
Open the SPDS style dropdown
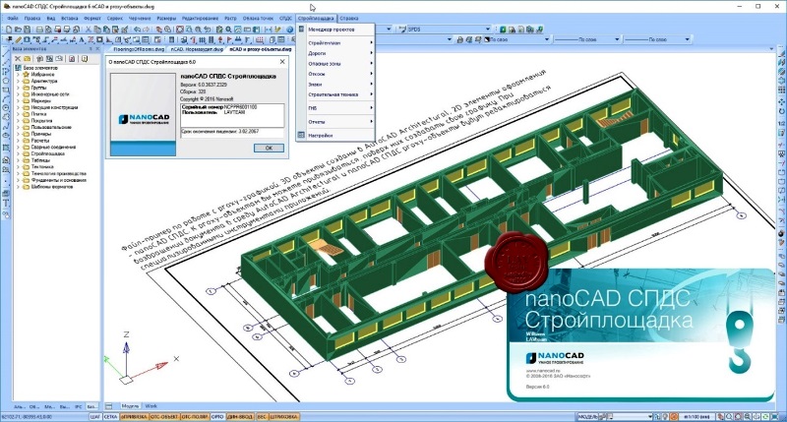tap(487, 30)
